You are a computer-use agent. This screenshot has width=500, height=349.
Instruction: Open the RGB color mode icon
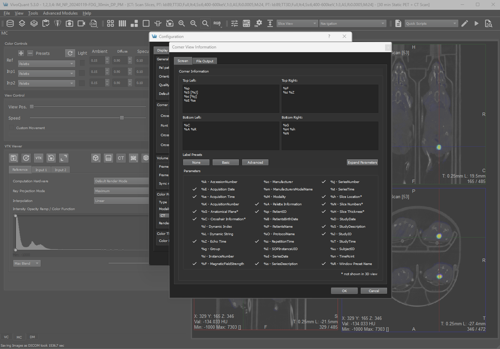(x=217, y=23)
